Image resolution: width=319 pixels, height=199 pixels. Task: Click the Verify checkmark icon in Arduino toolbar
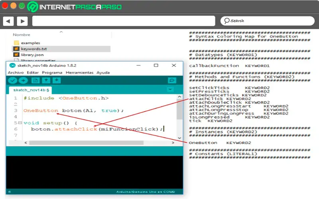click(12, 81)
